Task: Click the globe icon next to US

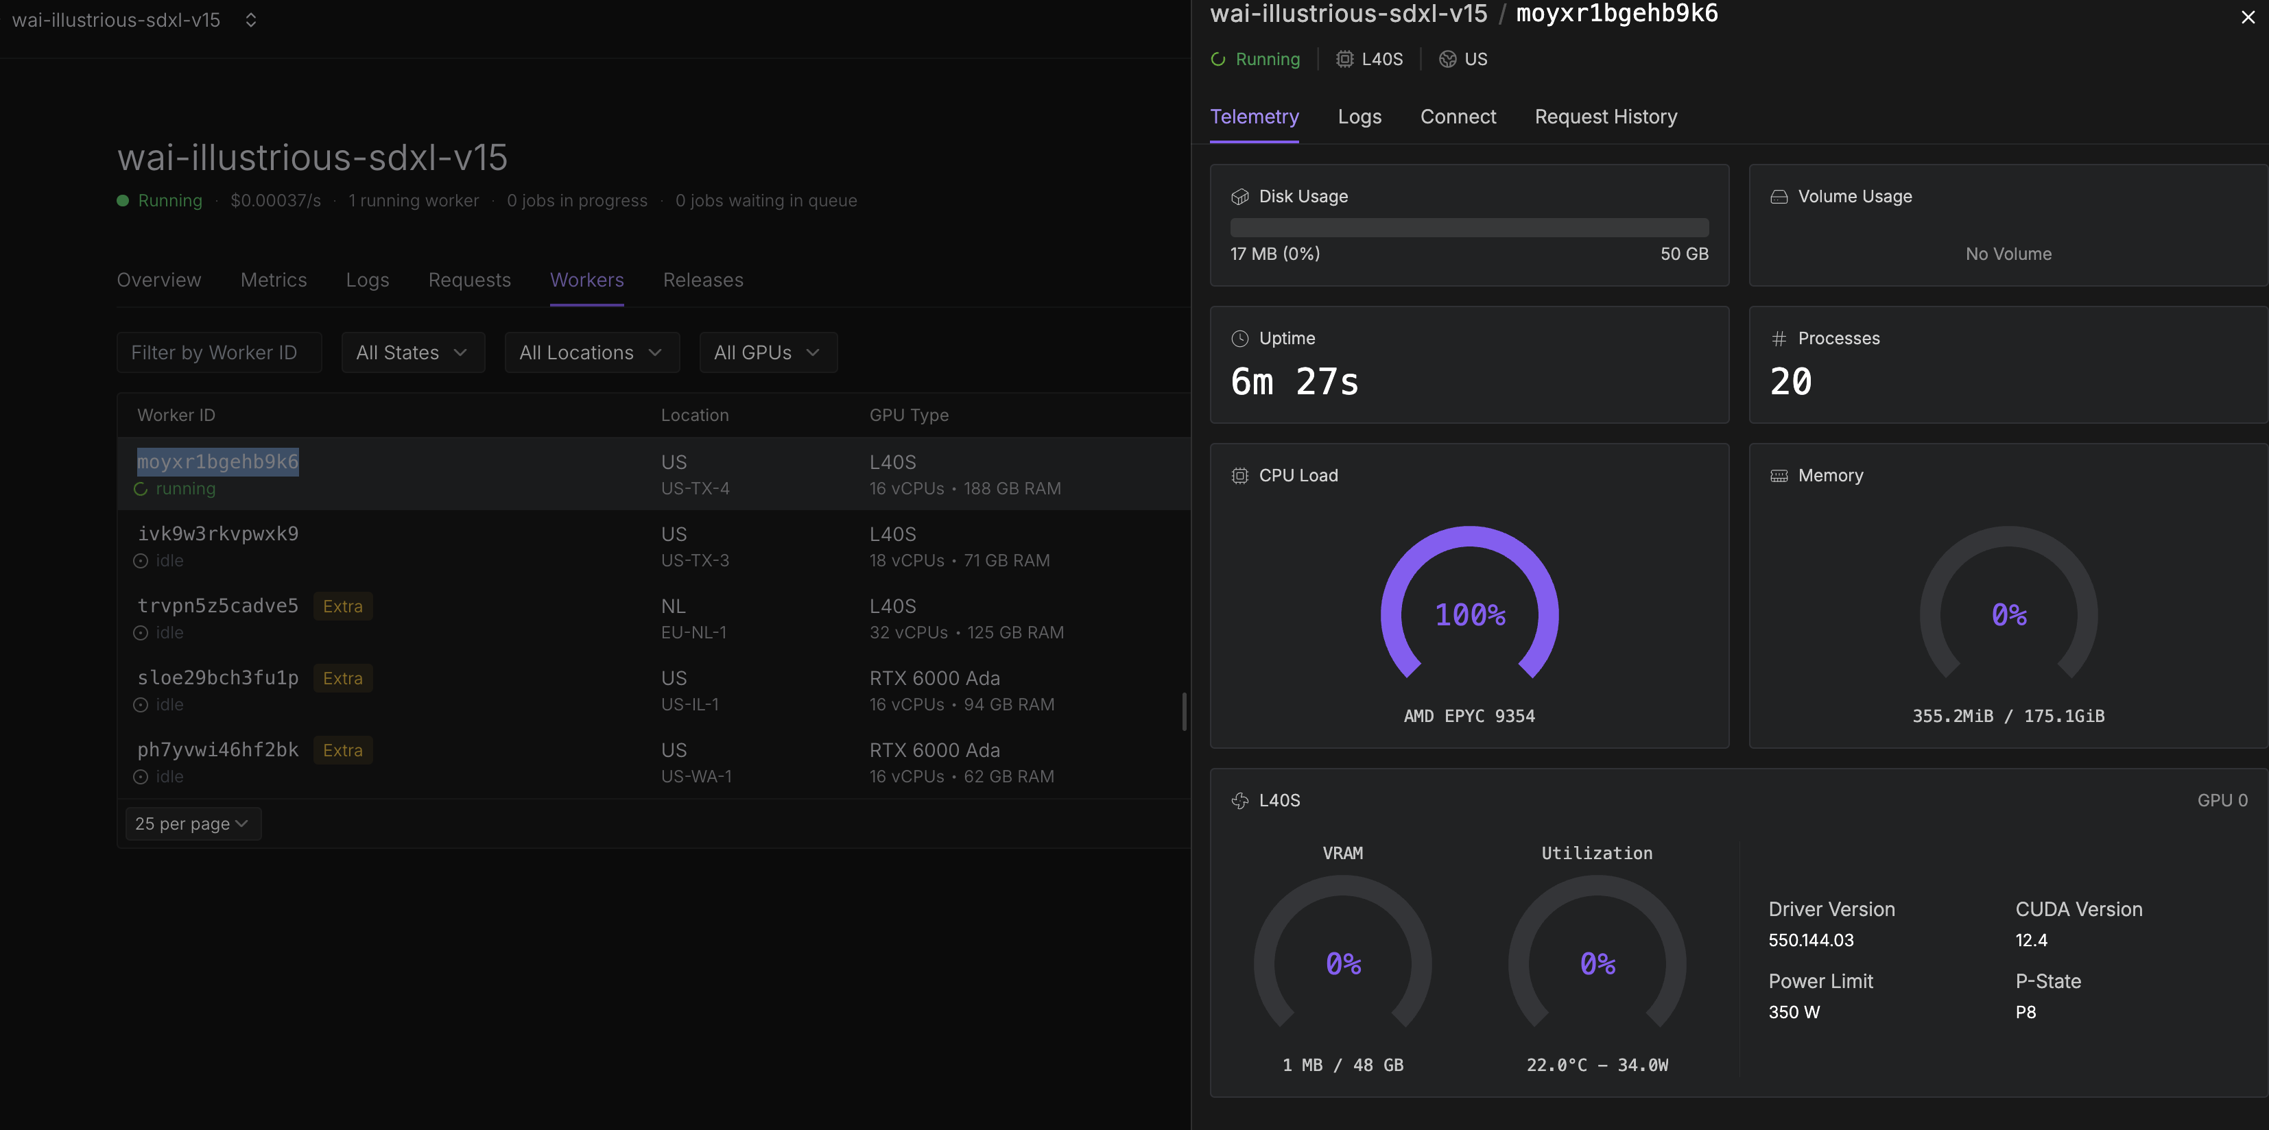Action: click(x=1447, y=59)
